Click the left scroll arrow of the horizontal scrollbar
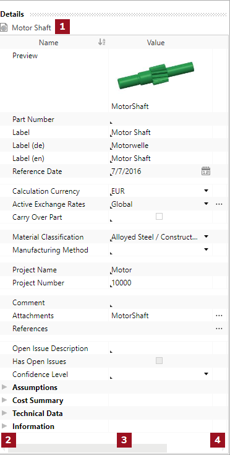 [3, 449]
